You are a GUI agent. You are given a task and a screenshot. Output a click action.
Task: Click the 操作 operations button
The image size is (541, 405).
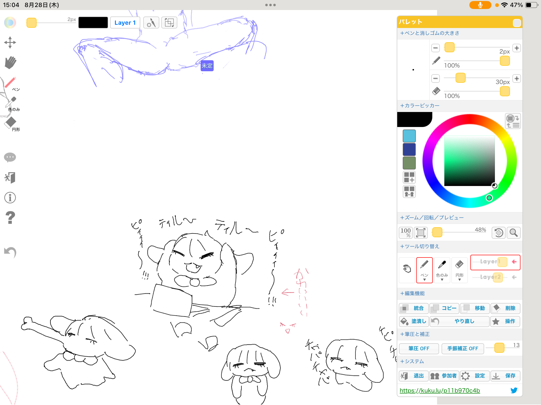[505, 321]
